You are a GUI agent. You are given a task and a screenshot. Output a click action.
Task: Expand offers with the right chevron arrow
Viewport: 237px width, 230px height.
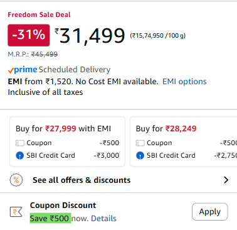[226, 180]
